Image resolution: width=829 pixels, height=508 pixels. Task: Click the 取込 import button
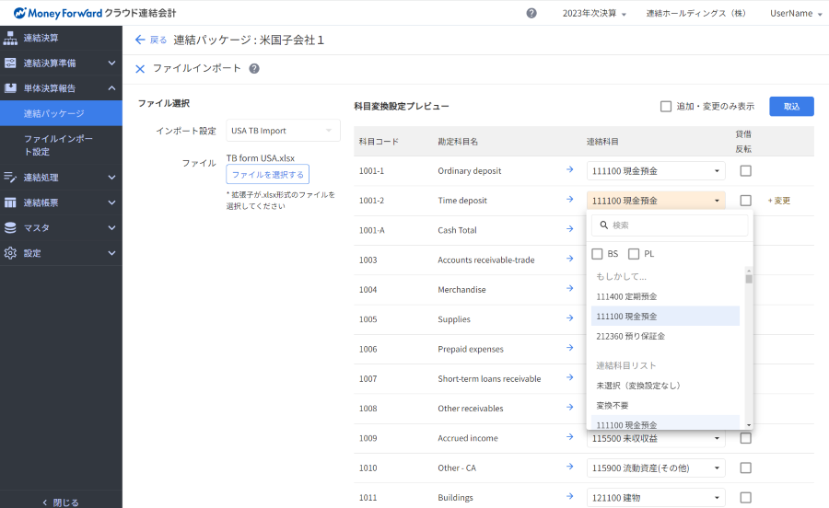pyautogui.click(x=791, y=107)
